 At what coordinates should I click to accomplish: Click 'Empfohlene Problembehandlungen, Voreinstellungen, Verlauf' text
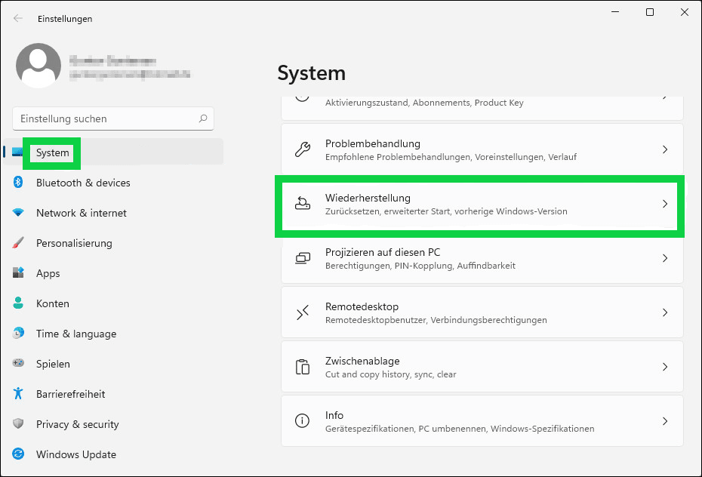(451, 157)
